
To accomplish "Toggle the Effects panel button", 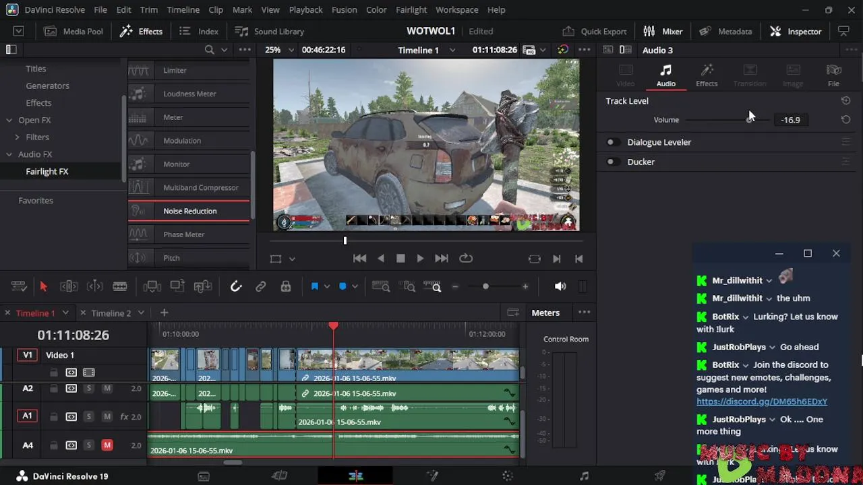I will pos(141,31).
